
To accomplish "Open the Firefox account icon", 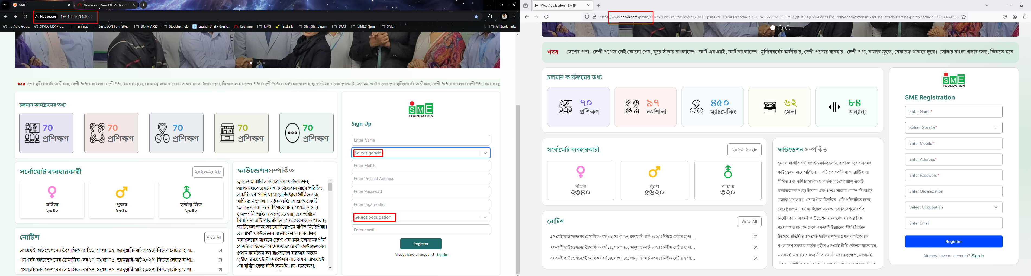I will point(1014,17).
